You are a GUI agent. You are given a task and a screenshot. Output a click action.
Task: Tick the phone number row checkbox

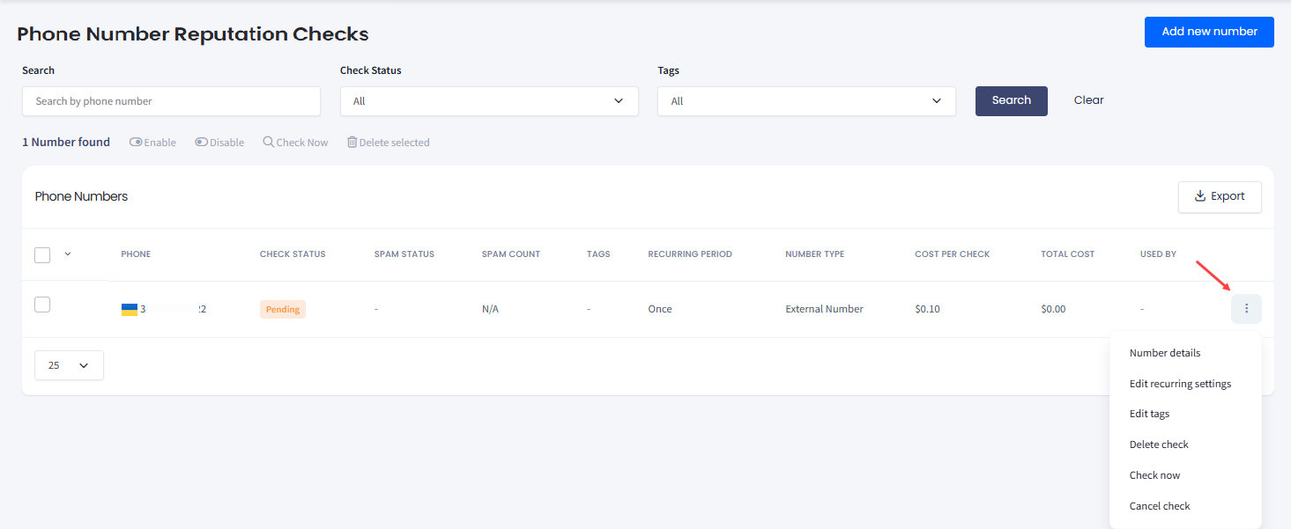click(x=42, y=305)
